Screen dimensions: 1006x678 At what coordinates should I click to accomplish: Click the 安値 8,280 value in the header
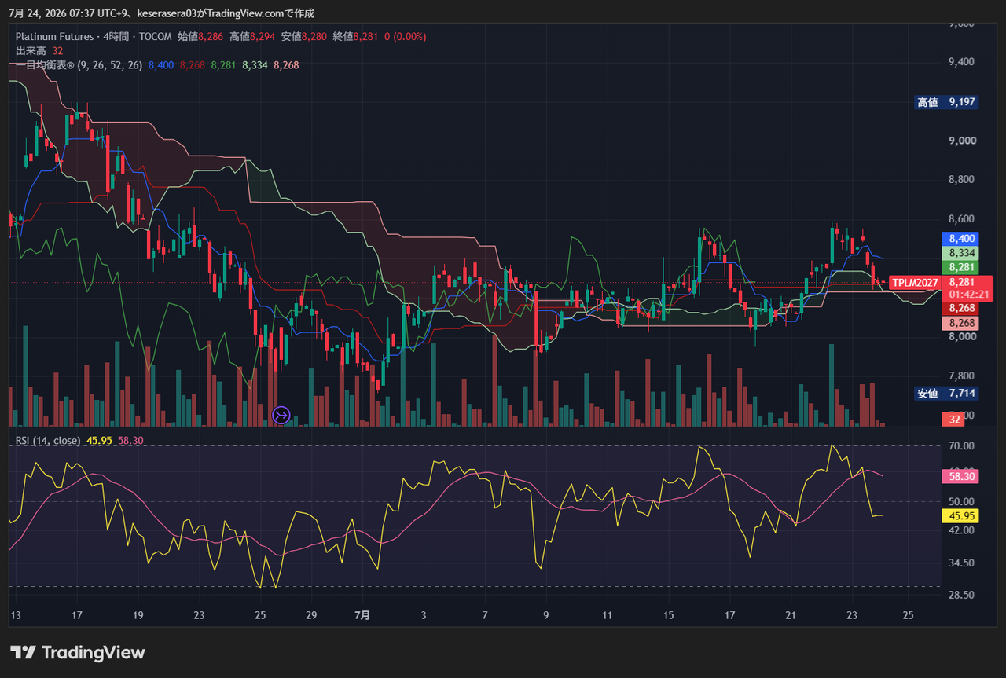(304, 36)
